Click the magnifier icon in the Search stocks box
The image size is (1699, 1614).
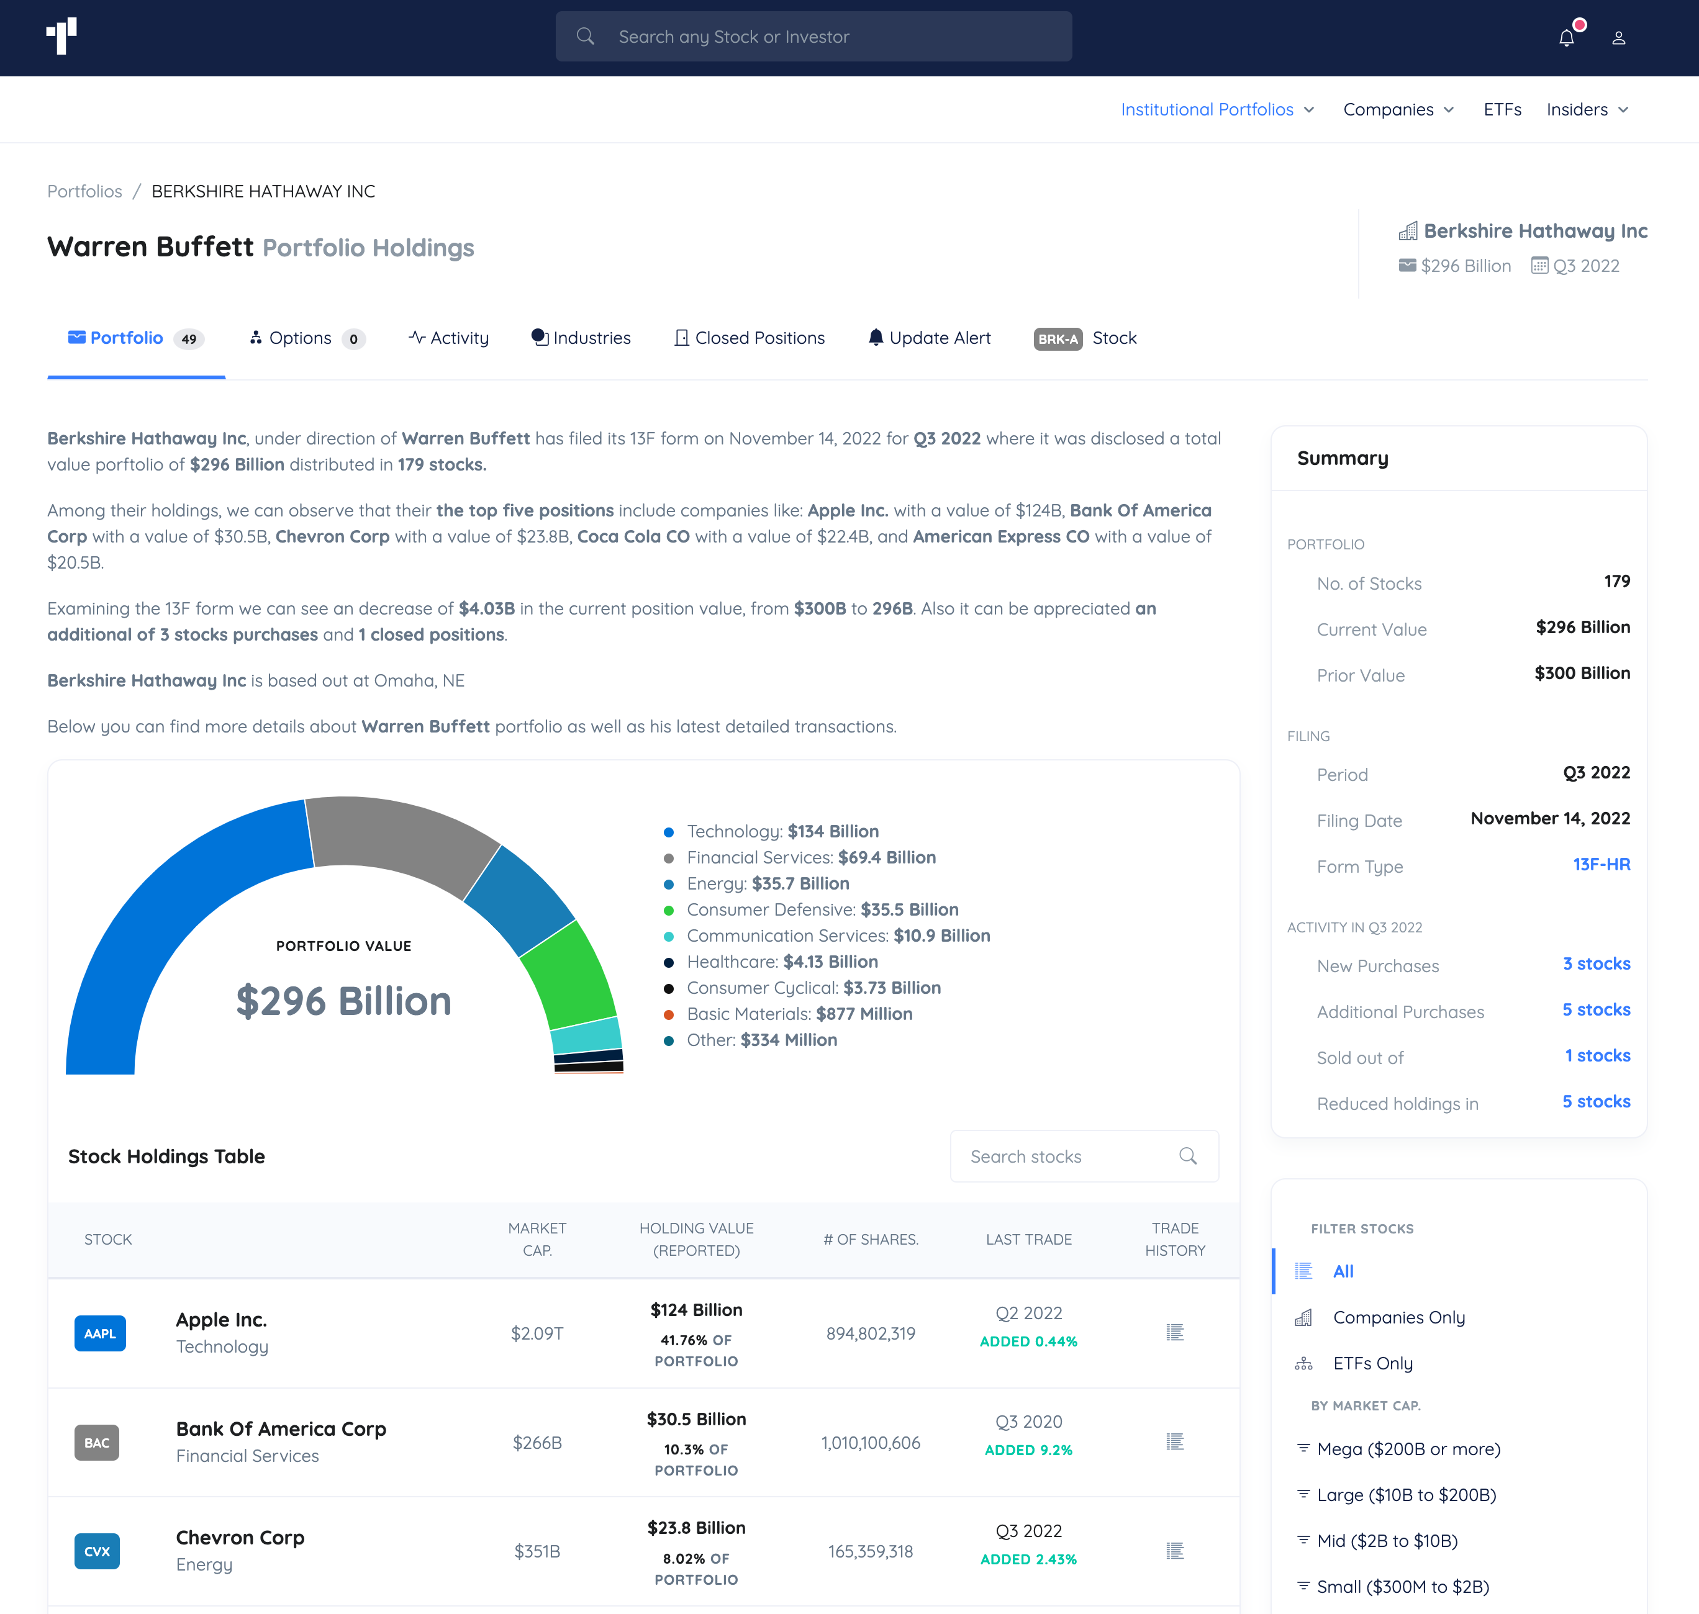1188,1155
